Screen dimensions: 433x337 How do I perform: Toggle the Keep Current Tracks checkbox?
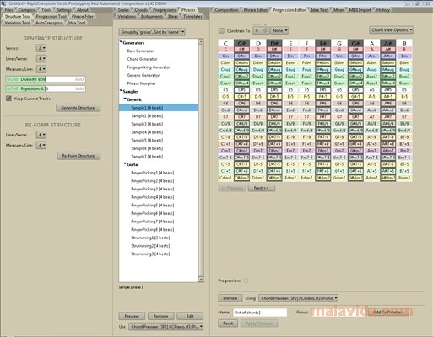point(9,99)
